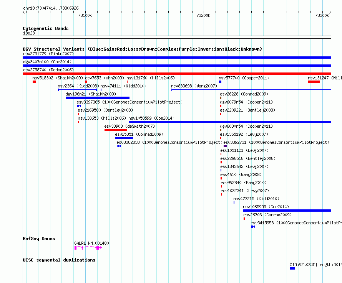Select esv4610 (Wang2008) label
This screenshot has width=342, height=283.
click(x=241, y=174)
